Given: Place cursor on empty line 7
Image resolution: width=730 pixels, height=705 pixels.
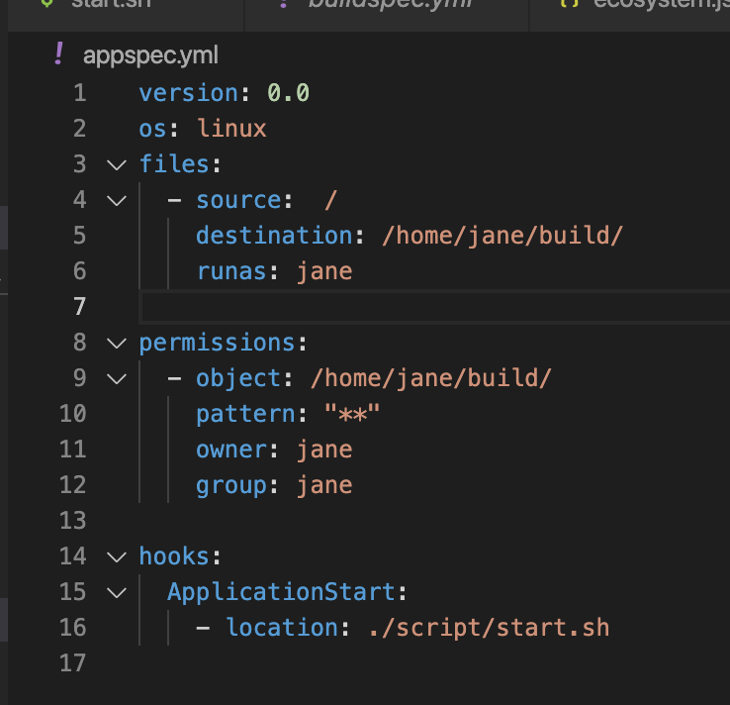Looking at the screenshot, I should (x=433, y=307).
